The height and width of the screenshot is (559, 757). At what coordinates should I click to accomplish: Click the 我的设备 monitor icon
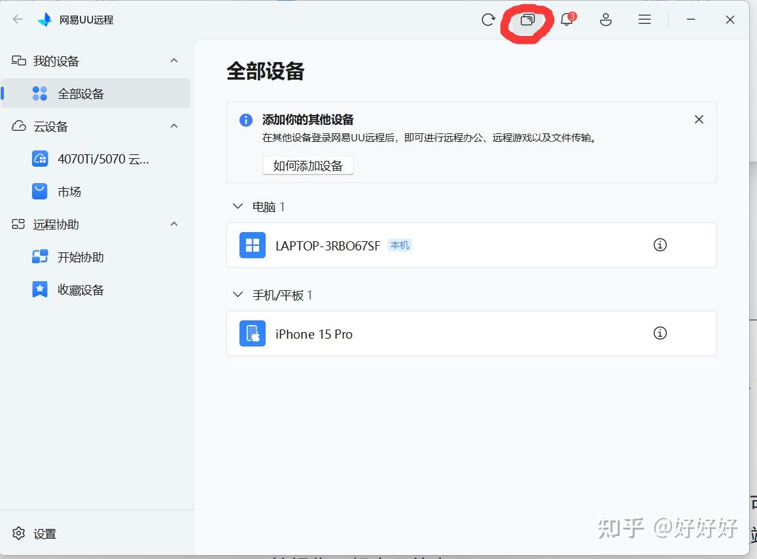coord(19,61)
